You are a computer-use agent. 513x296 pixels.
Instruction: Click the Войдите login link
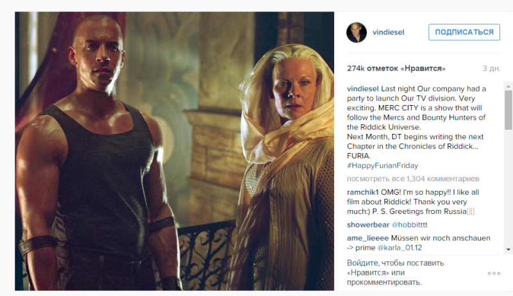coord(362,263)
